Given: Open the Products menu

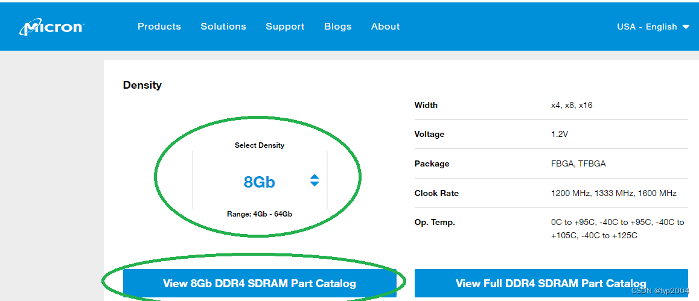Looking at the screenshot, I should pyautogui.click(x=159, y=27).
